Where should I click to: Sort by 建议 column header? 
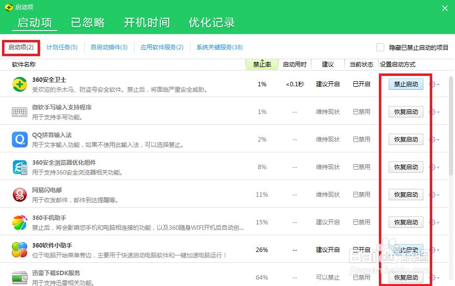point(328,65)
